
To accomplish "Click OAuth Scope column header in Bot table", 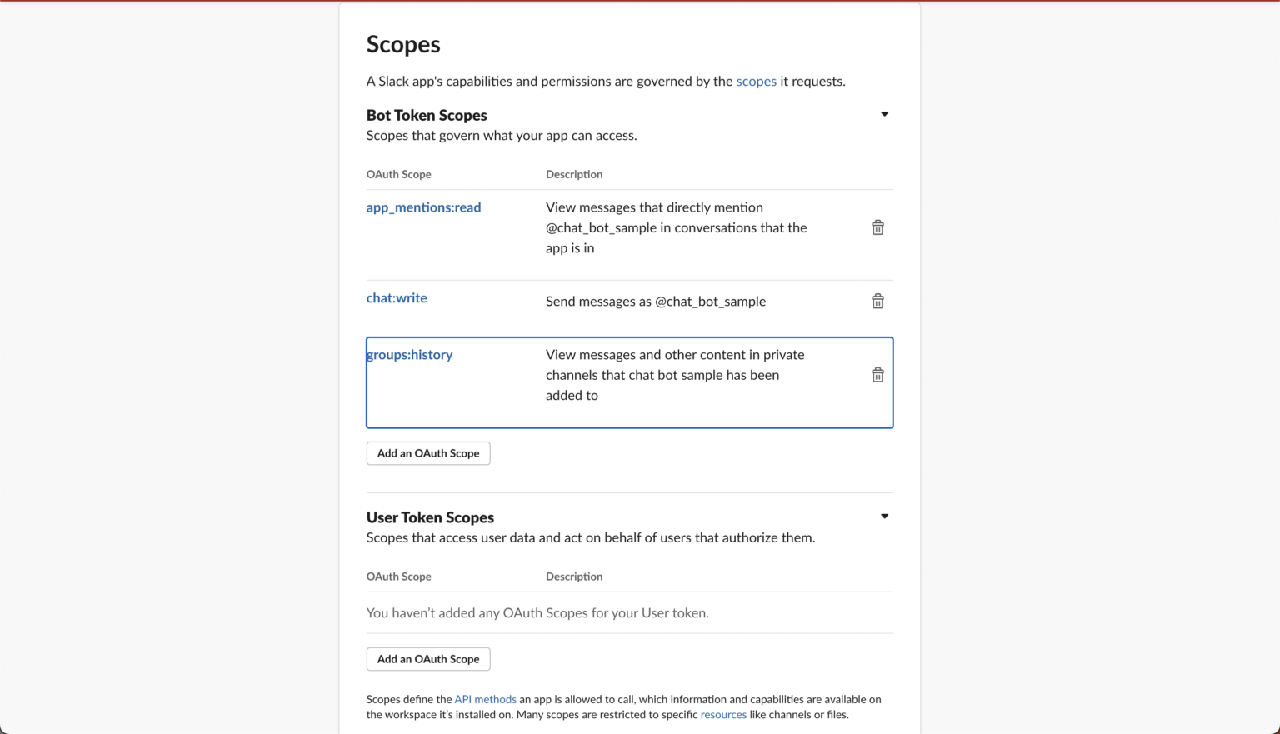I will [x=399, y=174].
